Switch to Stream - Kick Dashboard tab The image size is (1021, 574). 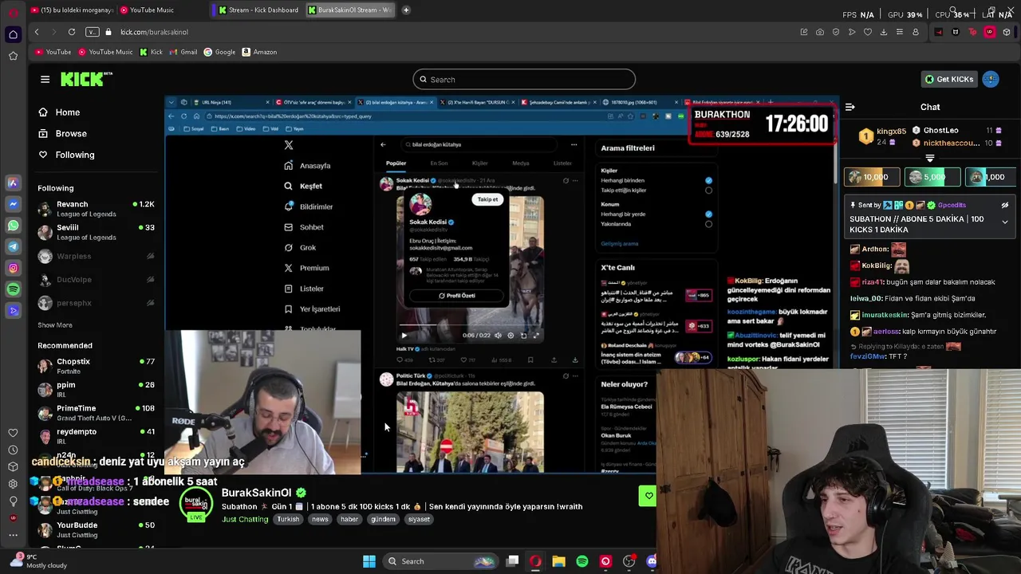[258, 10]
